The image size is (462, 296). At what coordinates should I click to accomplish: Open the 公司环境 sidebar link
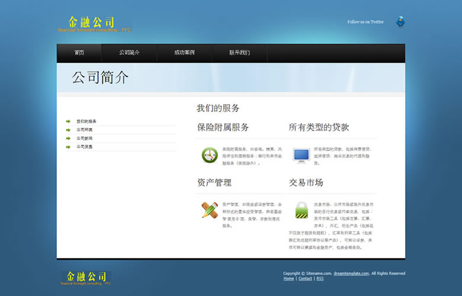click(x=84, y=130)
